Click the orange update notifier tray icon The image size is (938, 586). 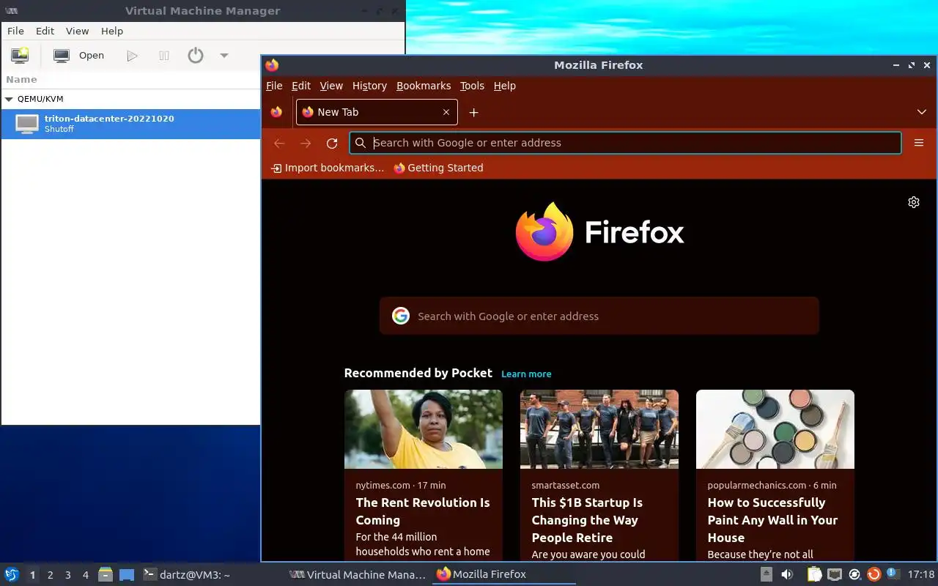[874, 574]
